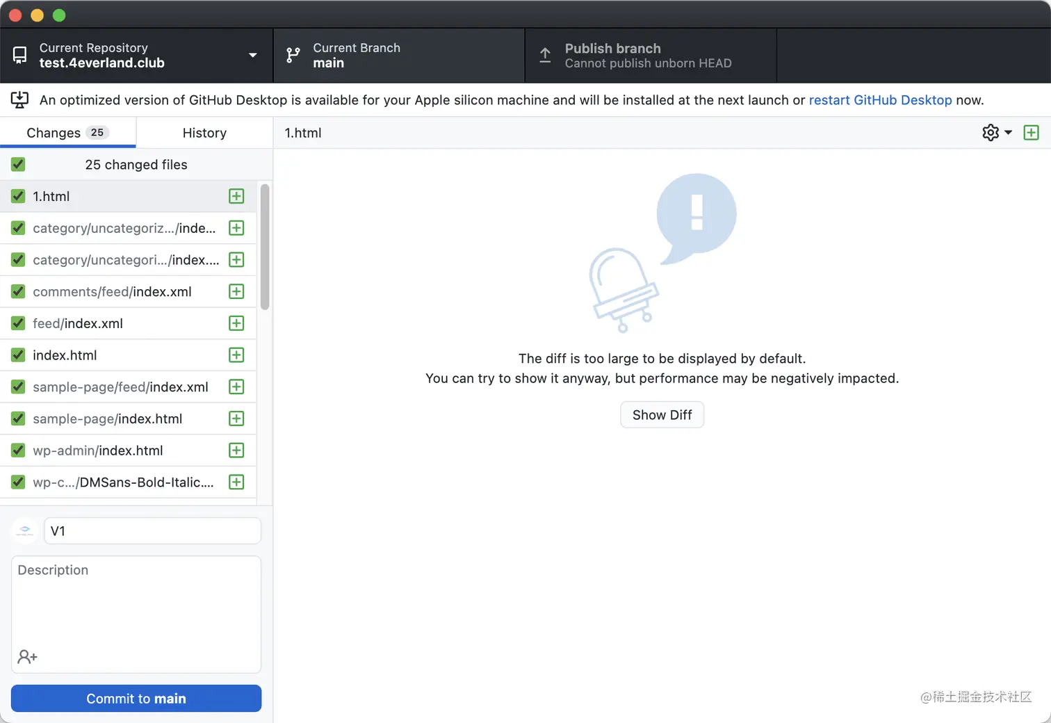Click added-status icon beside index.html
The height and width of the screenshot is (723, 1051).
click(x=236, y=355)
